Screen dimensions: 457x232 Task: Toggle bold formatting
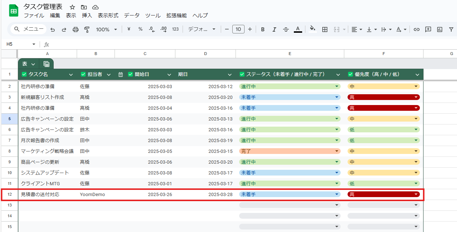263,29
